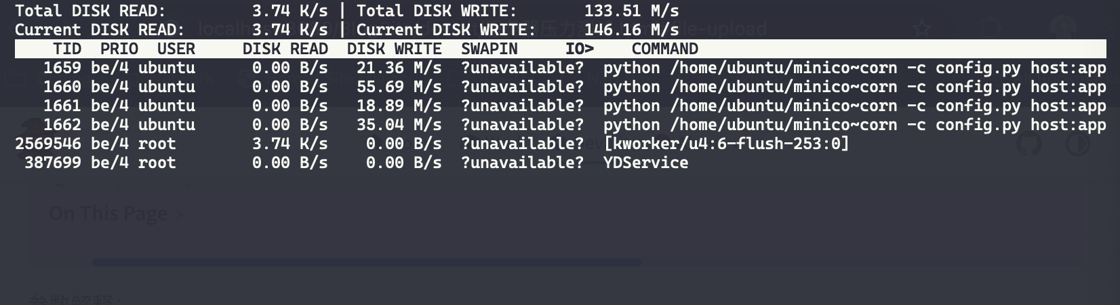Toggle the dark/light theme contrast icon
Screen dimensions: 1120x305
tap(1078, 144)
